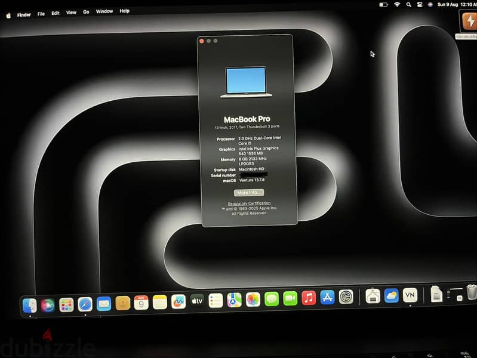Open Messages app in the Dock
The width and height of the screenshot is (477, 358).
(x=272, y=299)
